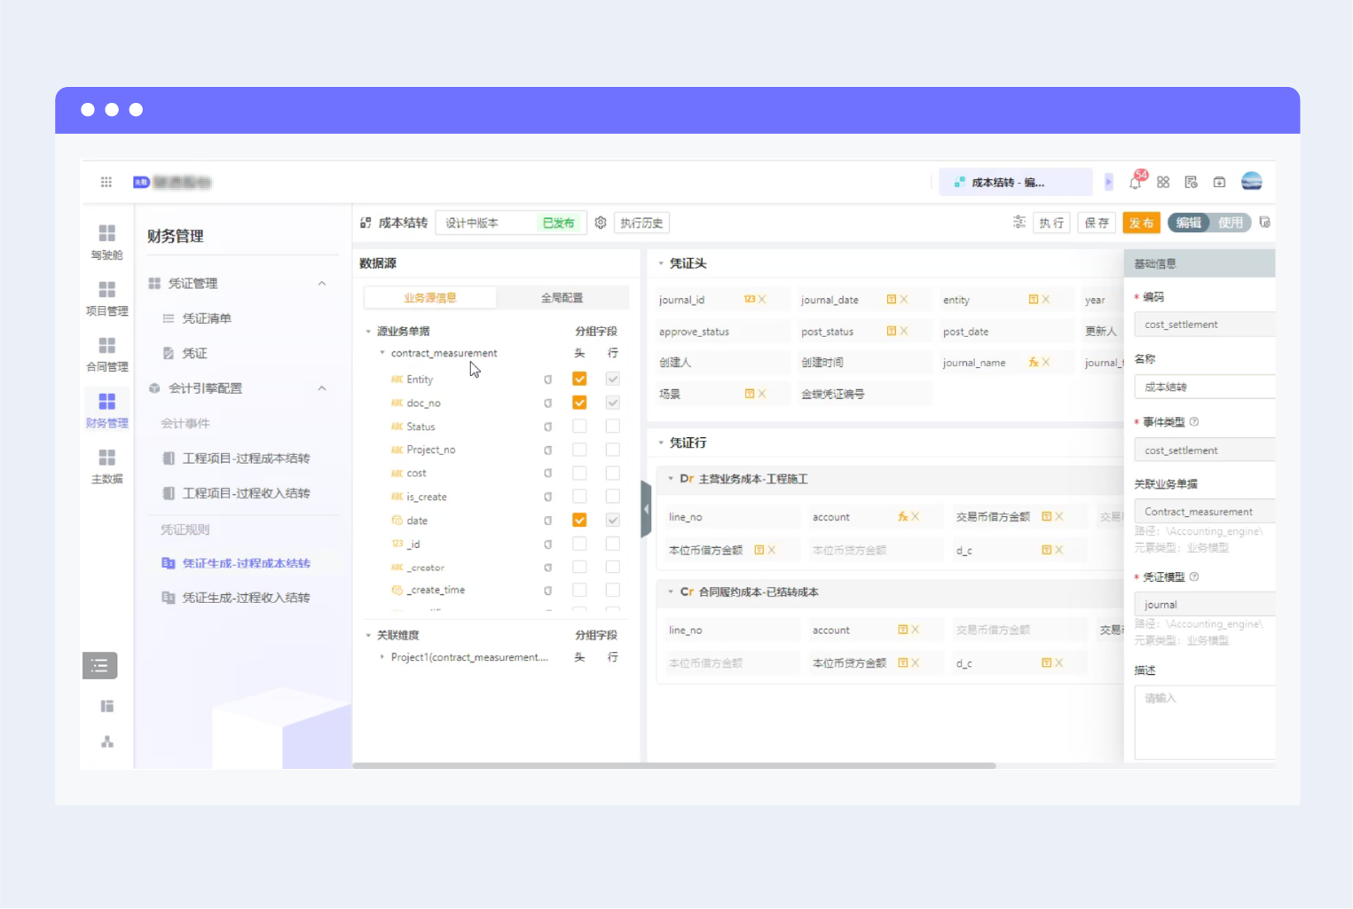
Task: Open 凭证生成-过程收入结转 in the sidebar
Action: tap(246, 598)
